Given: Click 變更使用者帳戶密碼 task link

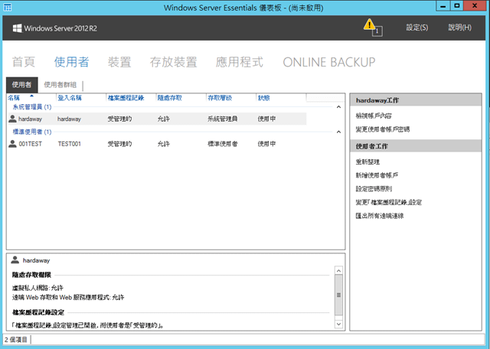Looking at the screenshot, I should coord(383,129).
